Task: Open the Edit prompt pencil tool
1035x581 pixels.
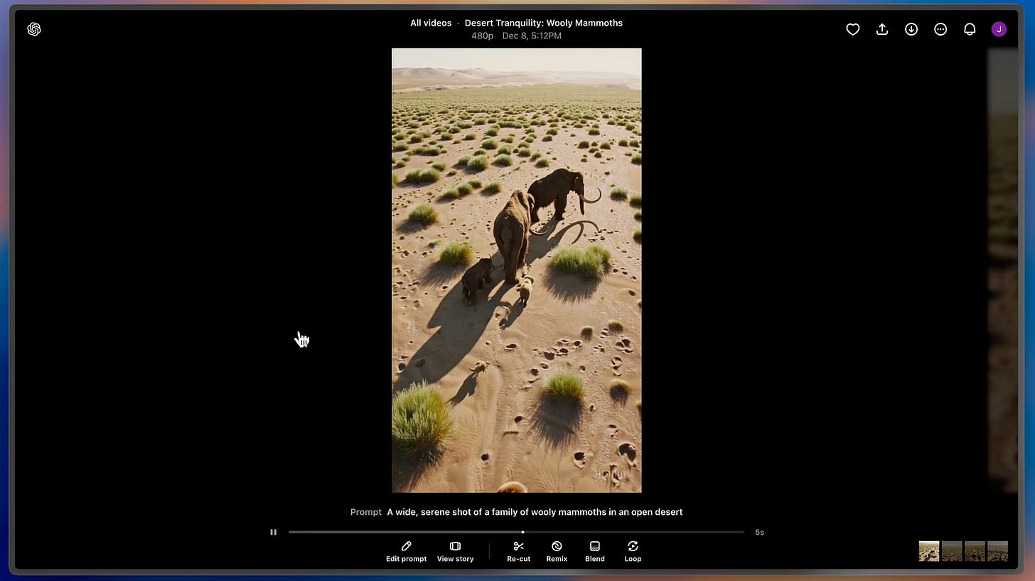Action: click(406, 551)
